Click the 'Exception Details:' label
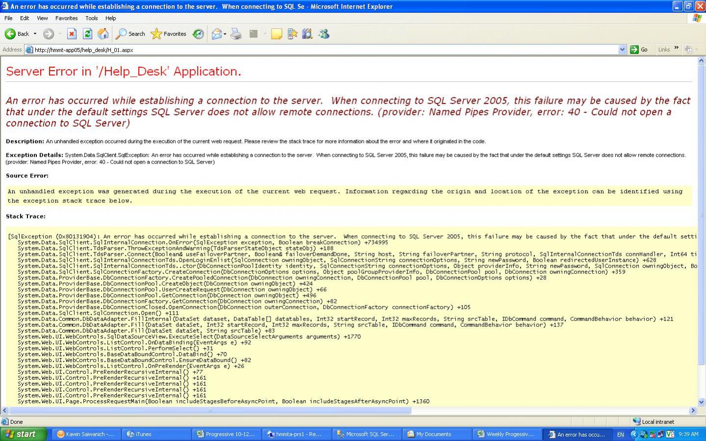 pyautogui.click(x=34, y=155)
